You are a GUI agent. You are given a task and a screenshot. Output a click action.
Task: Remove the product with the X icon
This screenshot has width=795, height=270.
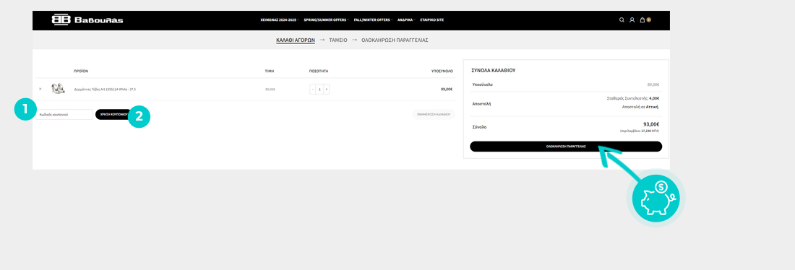click(x=40, y=89)
